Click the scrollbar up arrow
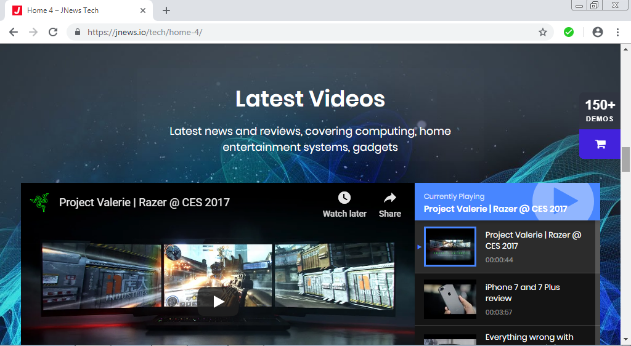Viewport: 631px width, 346px height. click(625, 49)
